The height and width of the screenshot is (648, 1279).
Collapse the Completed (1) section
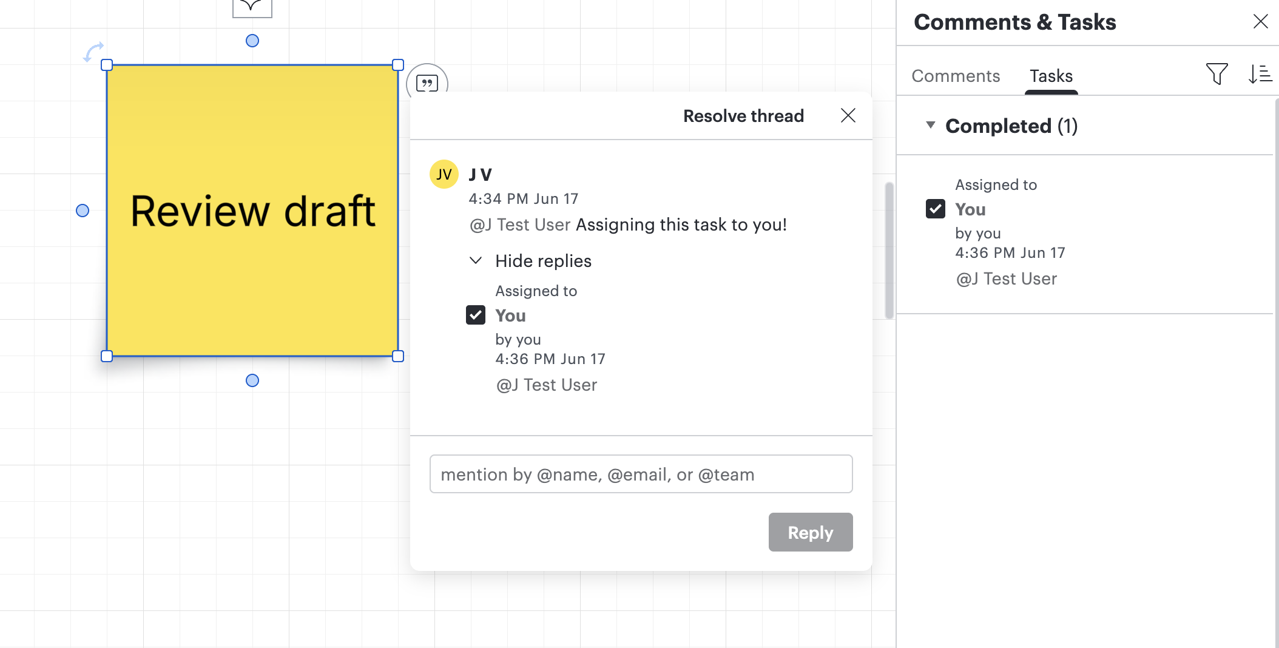[x=930, y=125]
